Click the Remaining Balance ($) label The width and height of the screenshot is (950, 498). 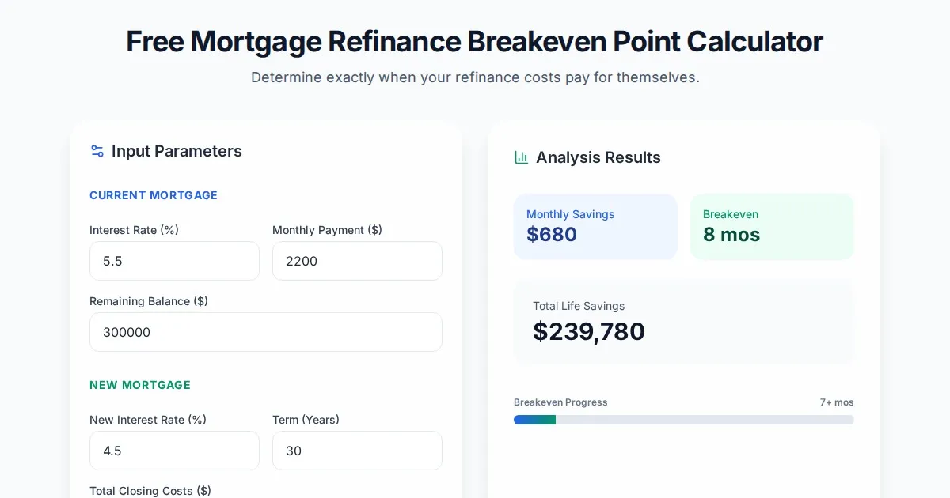pos(149,301)
